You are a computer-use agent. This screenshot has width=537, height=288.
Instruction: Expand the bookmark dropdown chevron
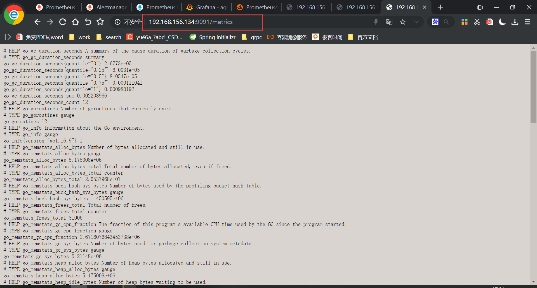click(x=416, y=22)
